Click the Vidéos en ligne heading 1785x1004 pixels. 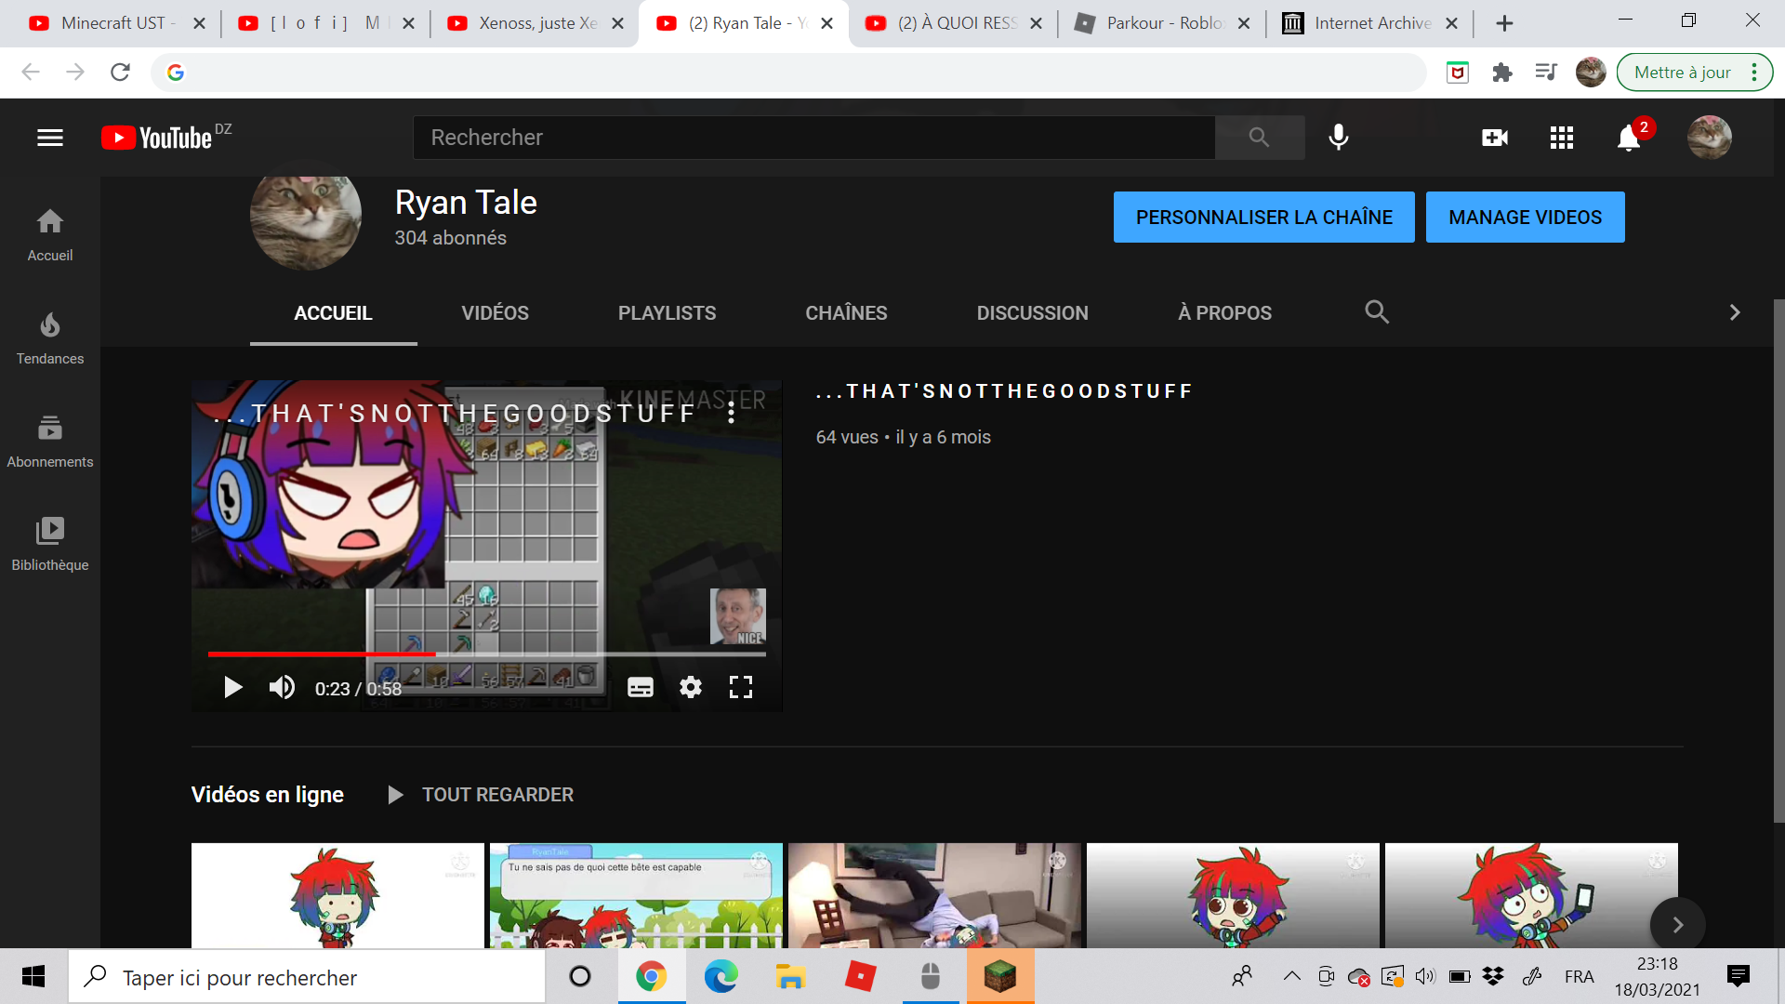click(x=268, y=795)
